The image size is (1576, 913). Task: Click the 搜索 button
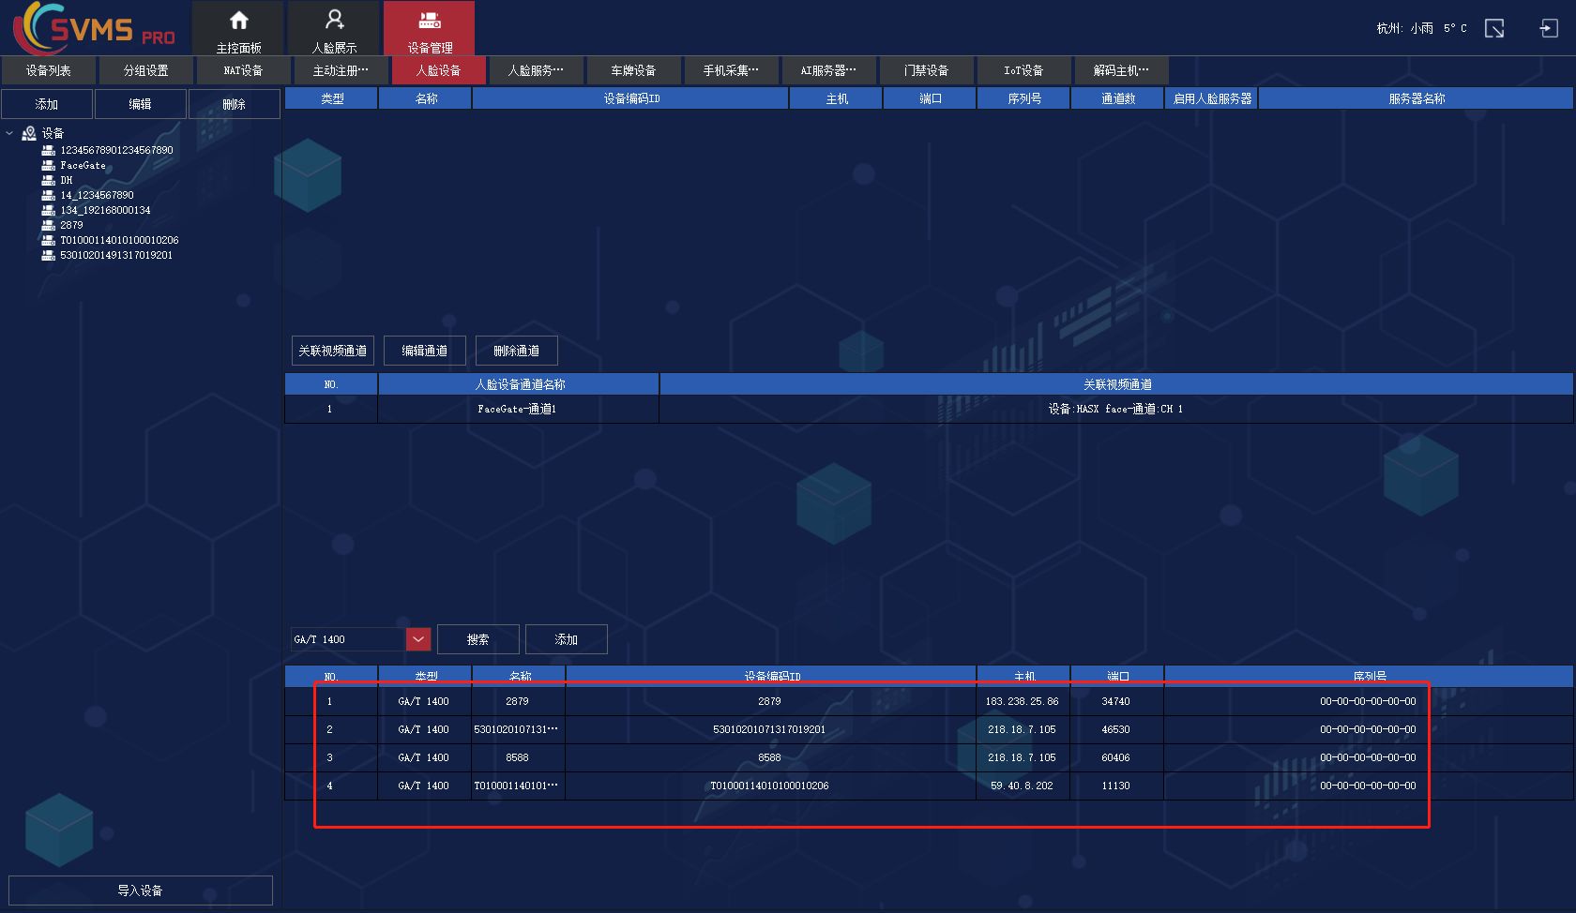[477, 639]
